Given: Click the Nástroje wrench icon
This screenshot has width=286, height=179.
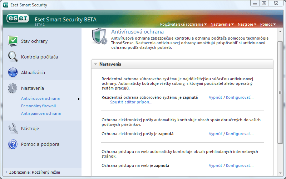Looking at the screenshot, I should click(x=13, y=128).
